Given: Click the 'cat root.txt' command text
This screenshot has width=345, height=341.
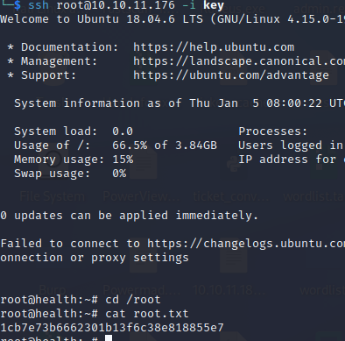Looking at the screenshot, I should [147, 314].
